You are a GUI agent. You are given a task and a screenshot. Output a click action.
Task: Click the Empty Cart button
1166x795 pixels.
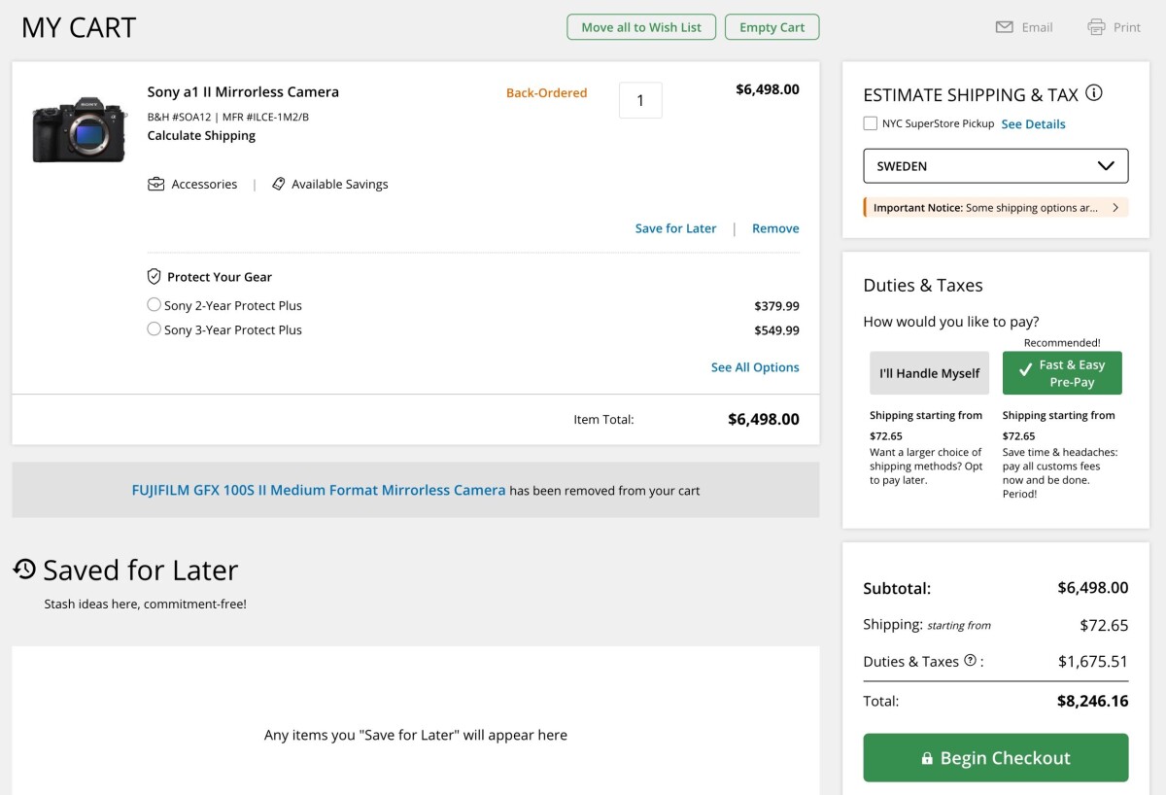772,27
